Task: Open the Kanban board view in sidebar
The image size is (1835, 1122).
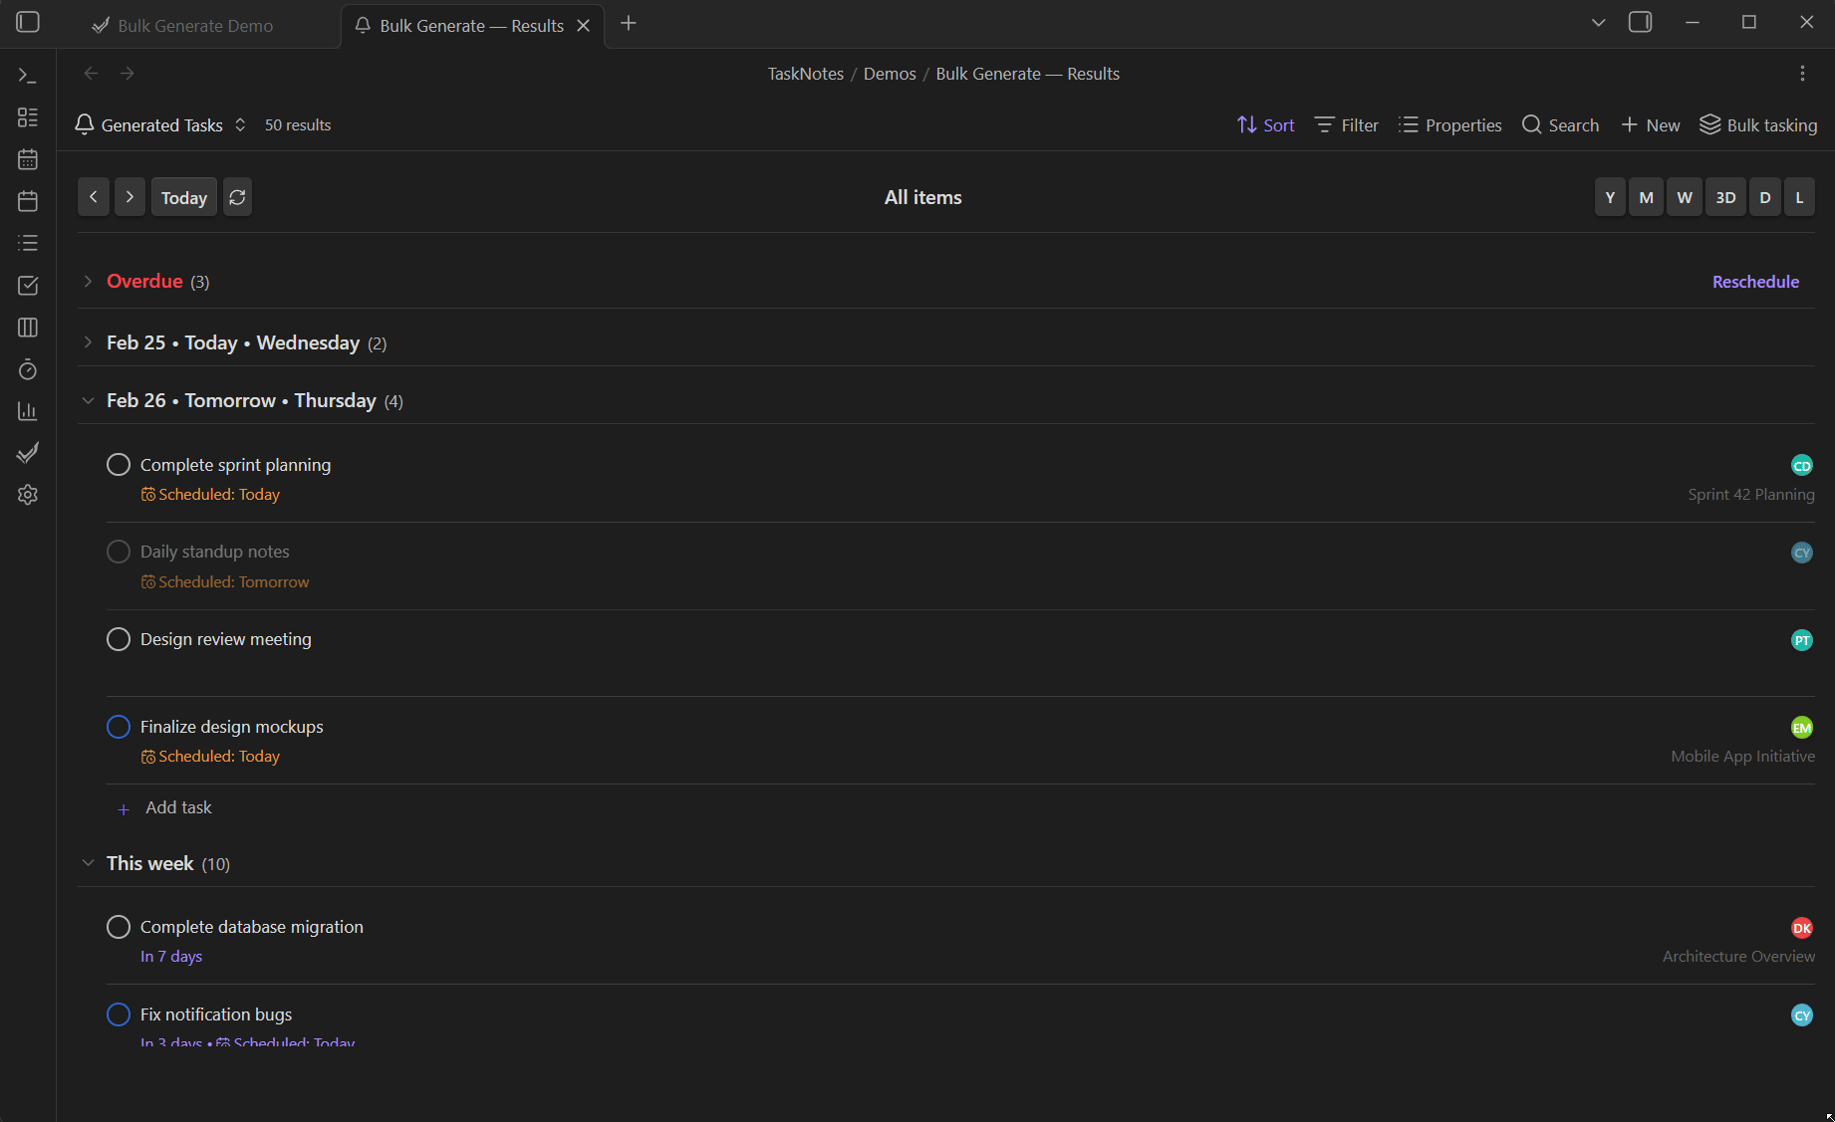Action: coord(27,327)
